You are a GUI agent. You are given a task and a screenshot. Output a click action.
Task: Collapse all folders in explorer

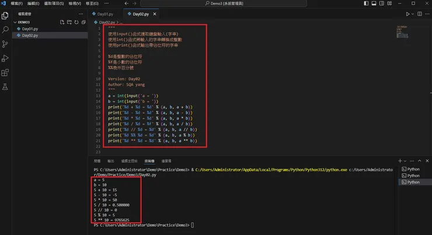tap(83, 22)
